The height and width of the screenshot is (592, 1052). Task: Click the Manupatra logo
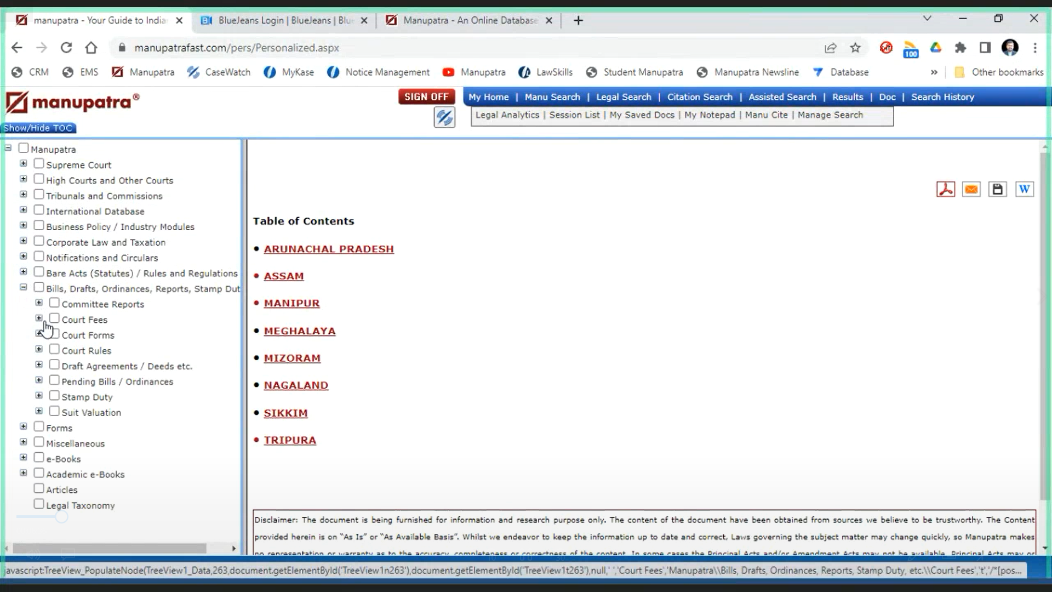pyautogui.click(x=72, y=103)
